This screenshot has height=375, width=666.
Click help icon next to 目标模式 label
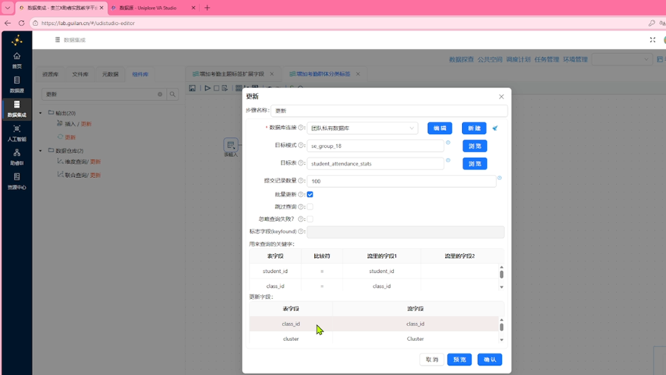point(301,146)
